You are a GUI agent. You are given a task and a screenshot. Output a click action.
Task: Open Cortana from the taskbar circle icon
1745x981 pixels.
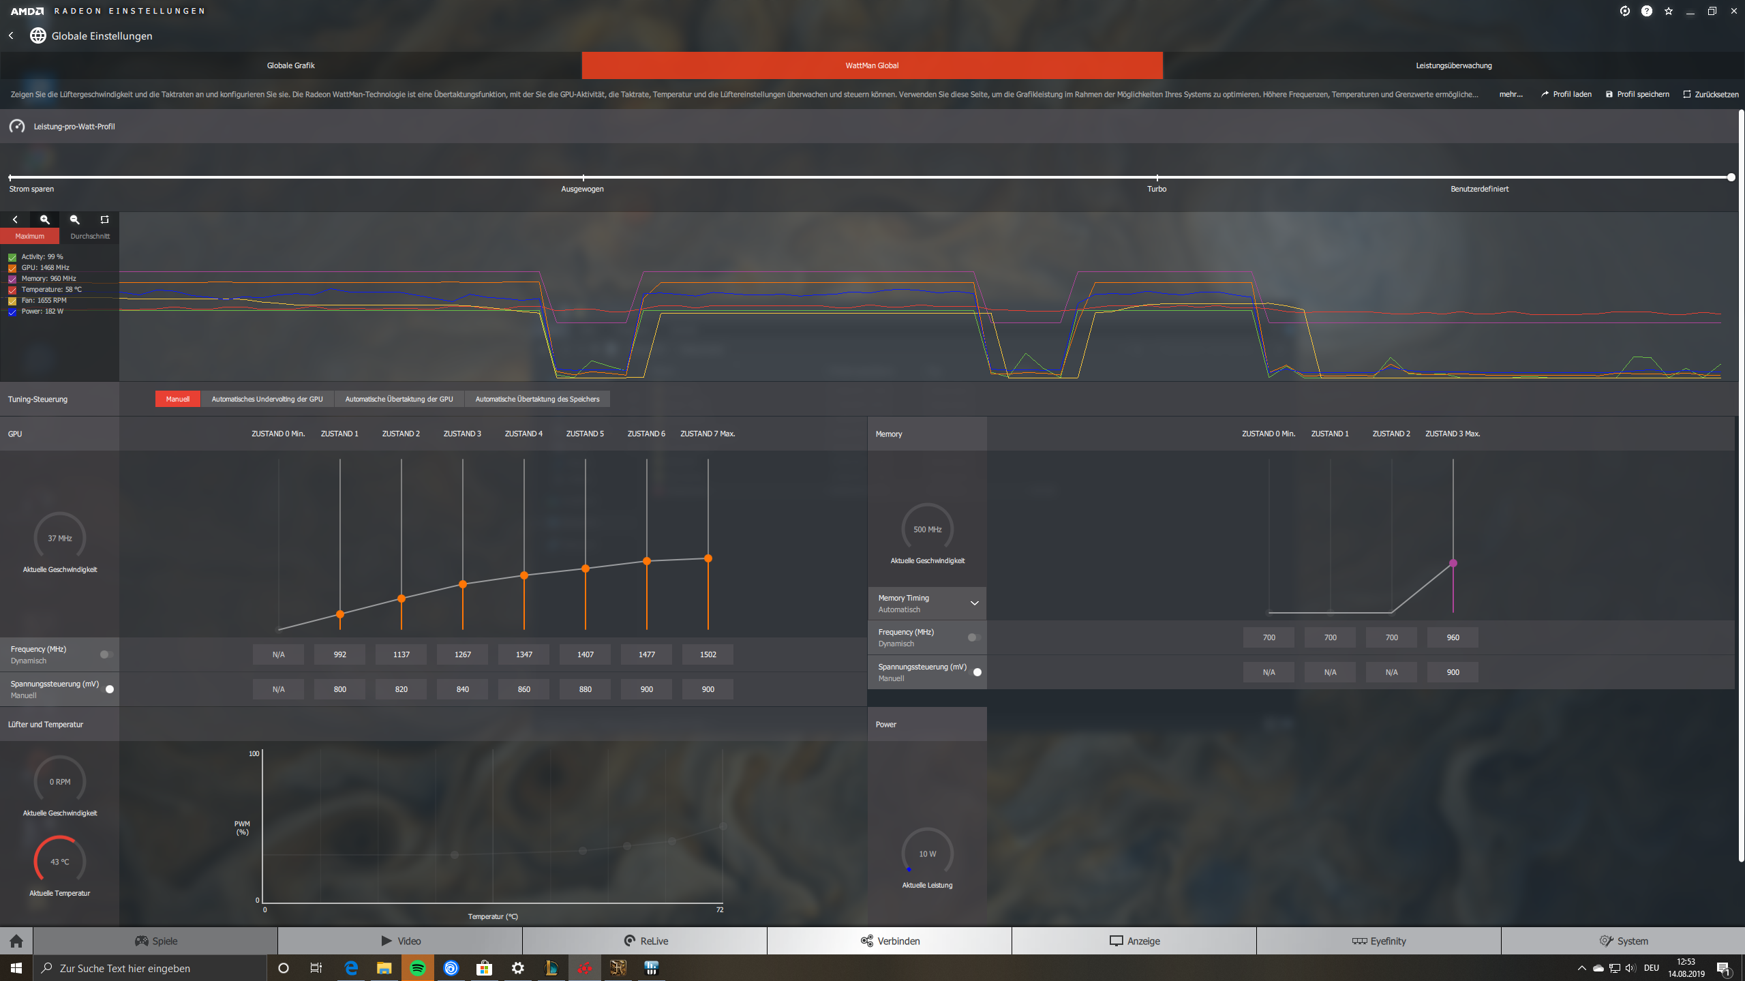tap(284, 968)
